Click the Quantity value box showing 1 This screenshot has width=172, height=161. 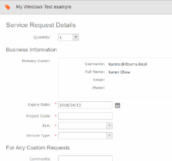(x=66, y=37)
